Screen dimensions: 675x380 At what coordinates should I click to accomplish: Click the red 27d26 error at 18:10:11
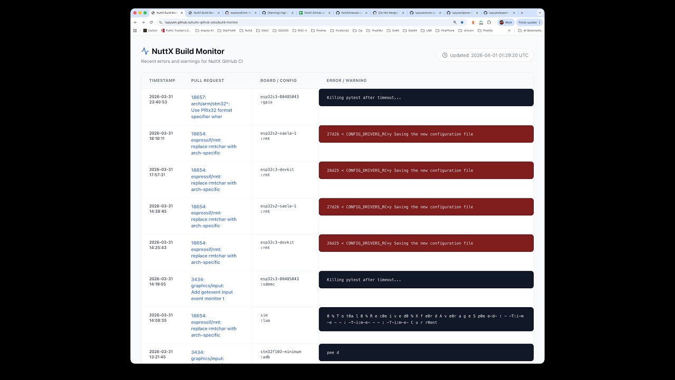[x=426, y=134]
